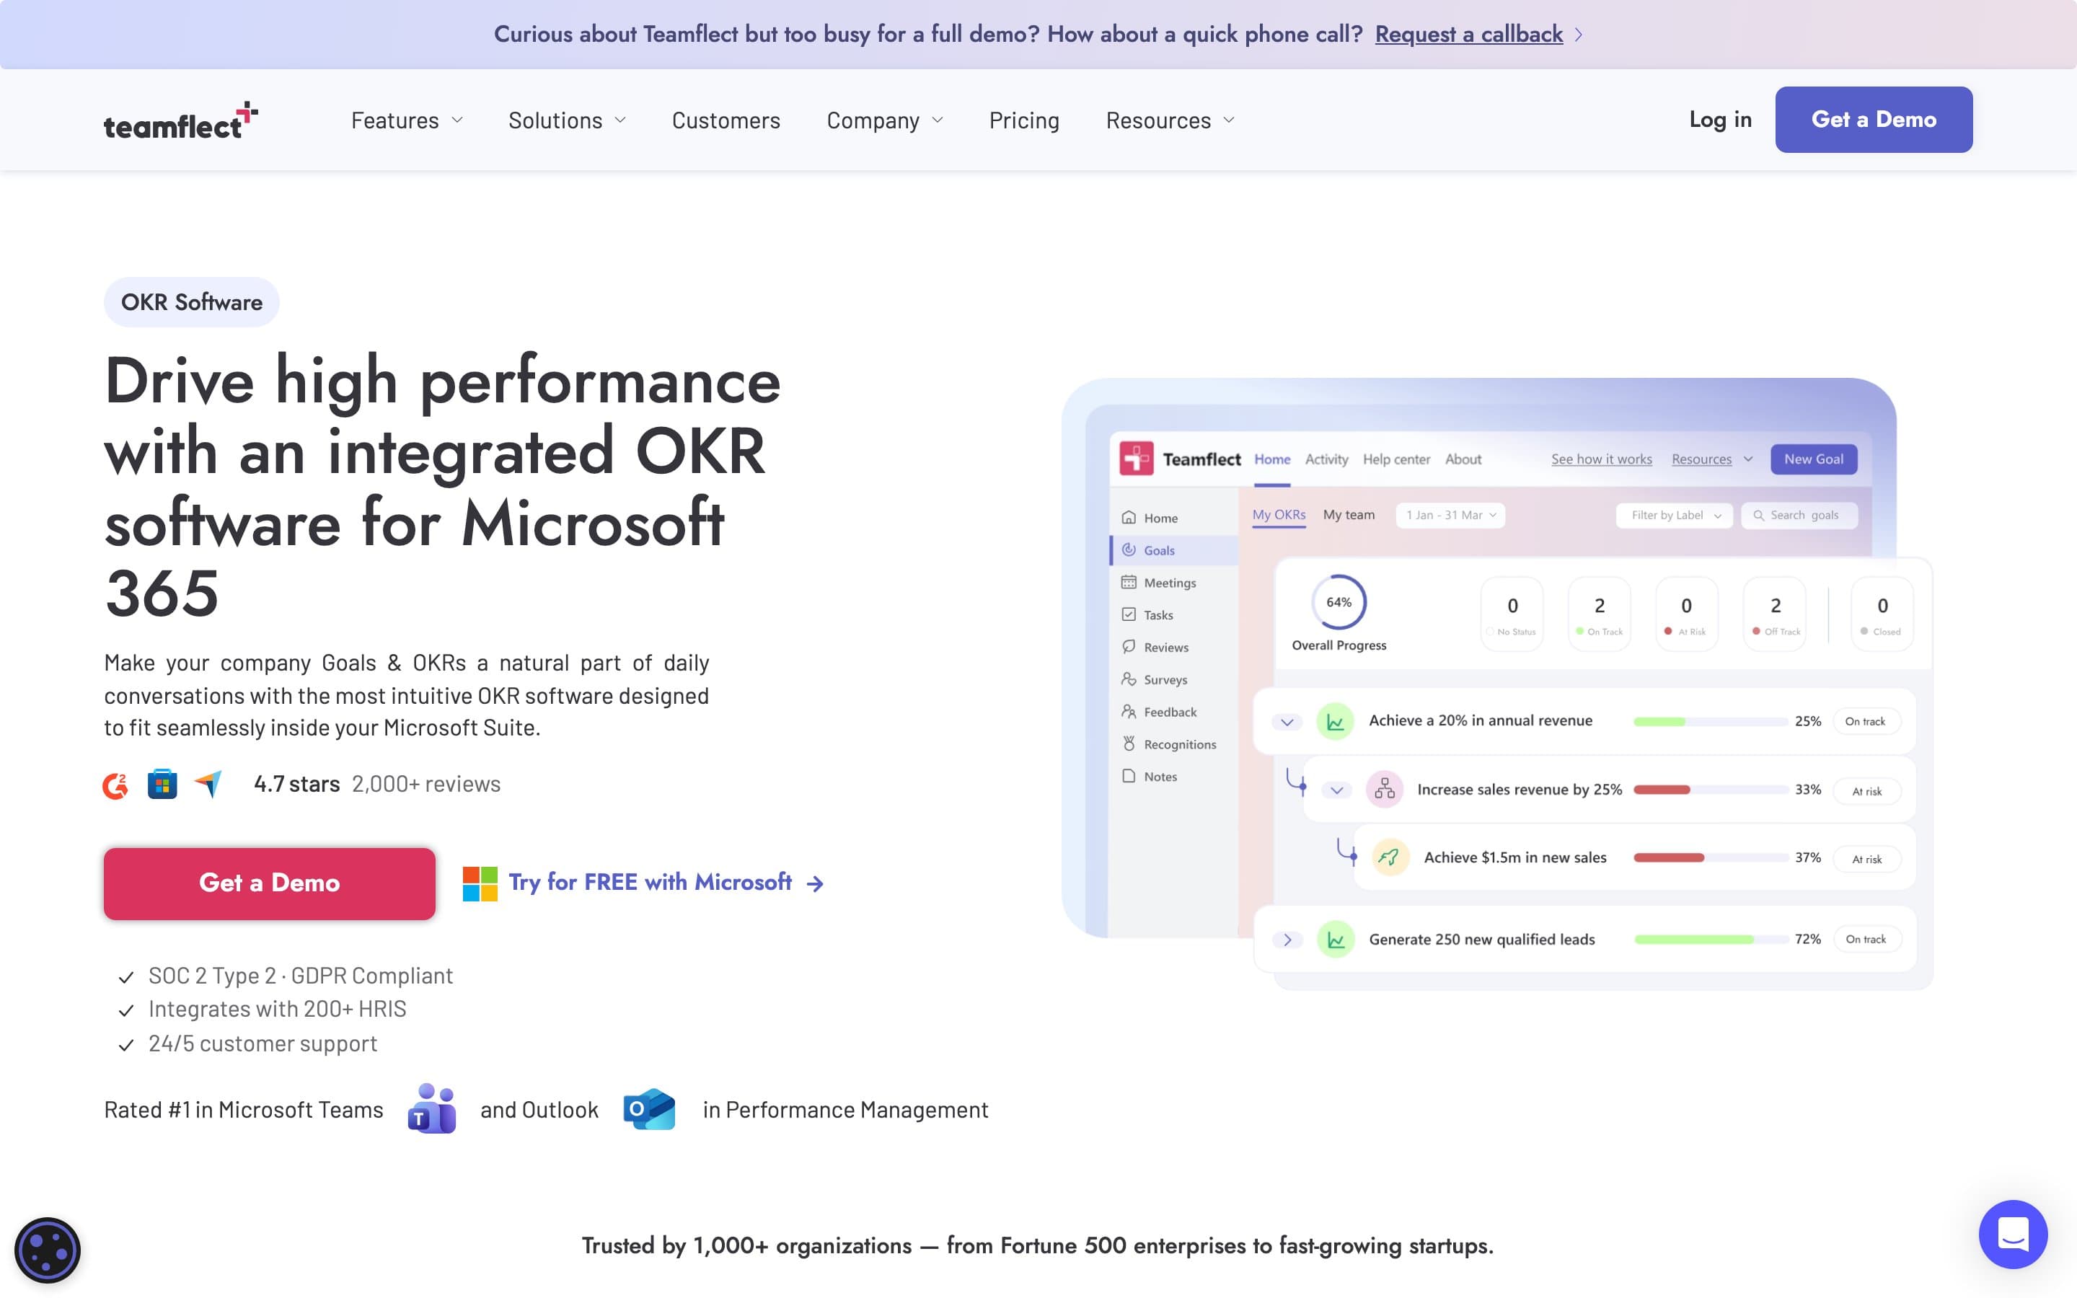Click the Request a callback link
Screen dimensions: 2077x1298
click(1468, 35)
